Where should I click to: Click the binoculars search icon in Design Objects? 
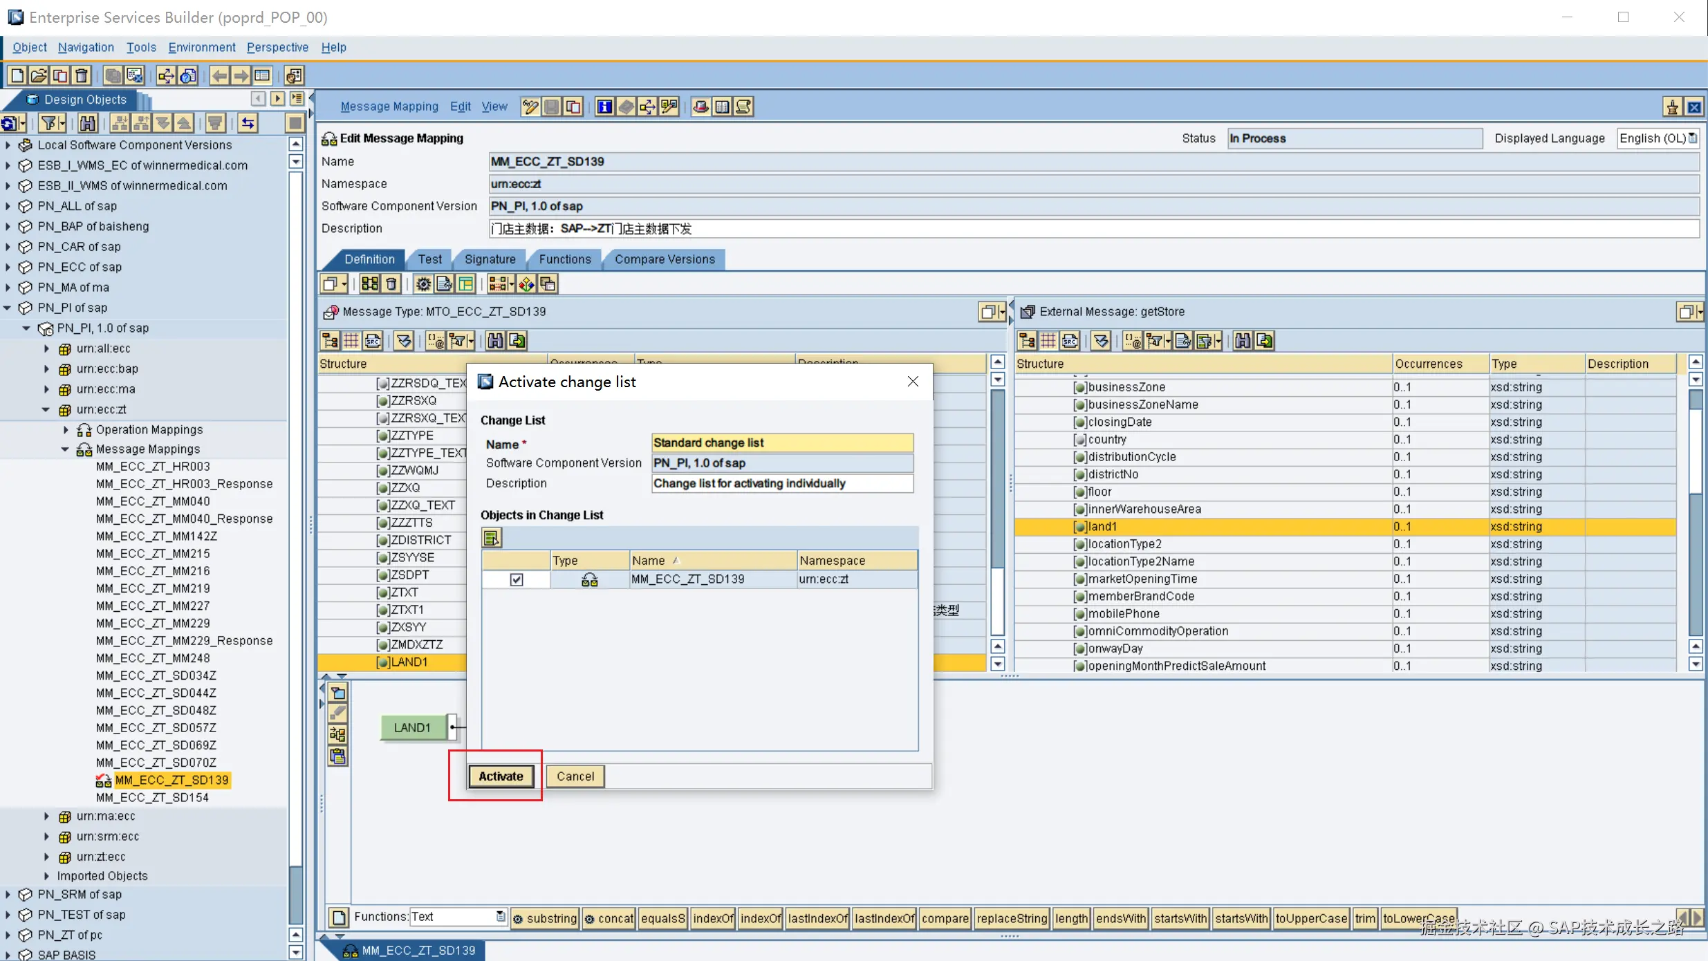[x=88, y=124]
